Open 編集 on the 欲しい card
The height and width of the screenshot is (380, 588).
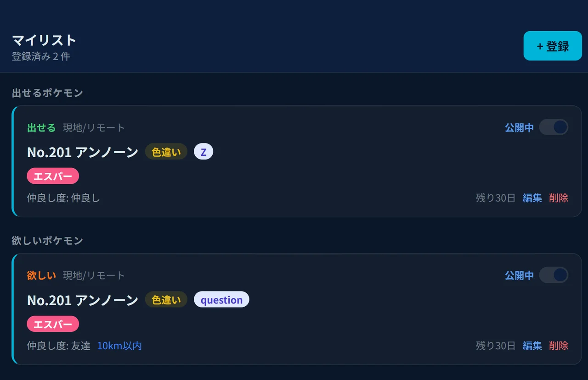[x=532, y=346]
